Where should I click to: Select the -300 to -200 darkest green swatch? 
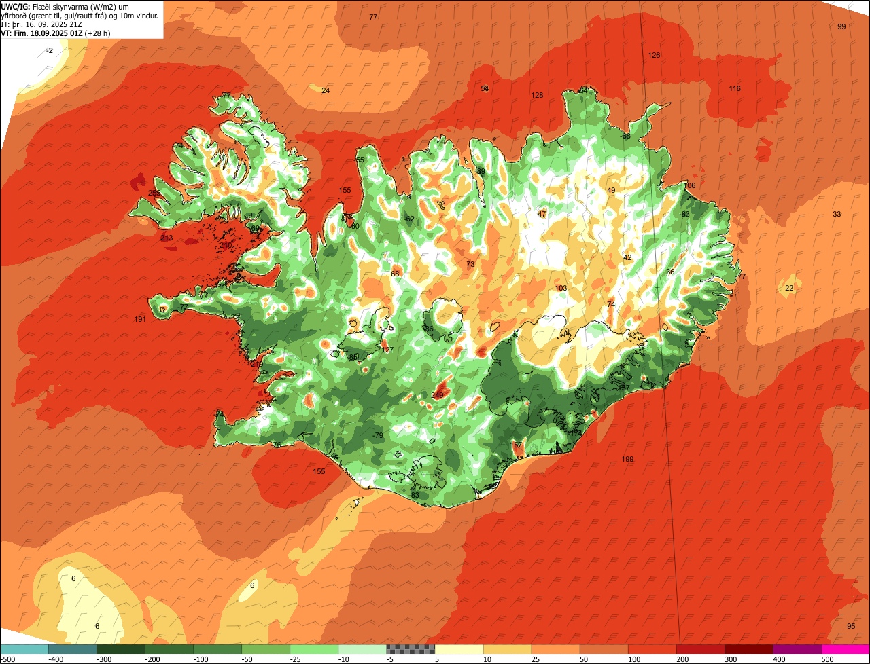coord(121,649)
